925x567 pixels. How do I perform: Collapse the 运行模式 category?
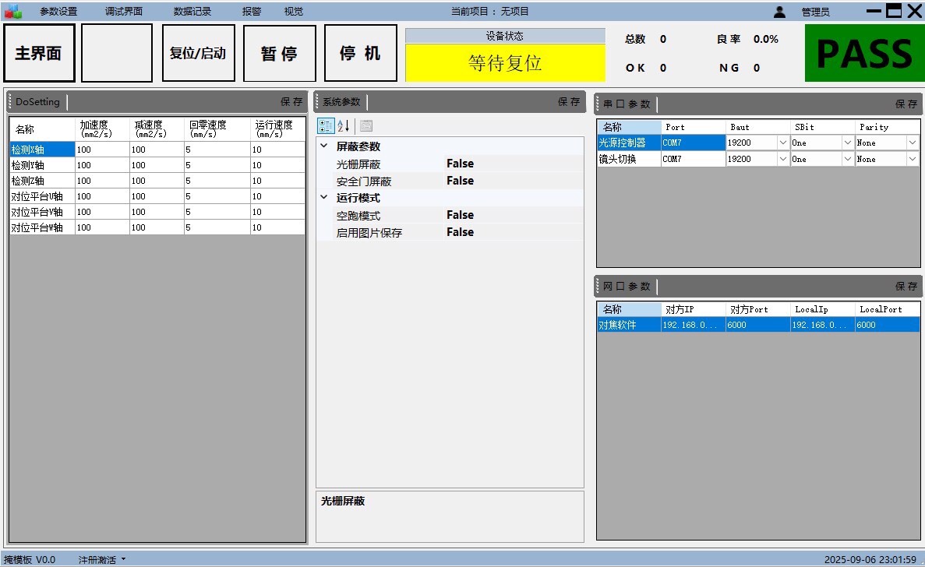pos(324,198)
